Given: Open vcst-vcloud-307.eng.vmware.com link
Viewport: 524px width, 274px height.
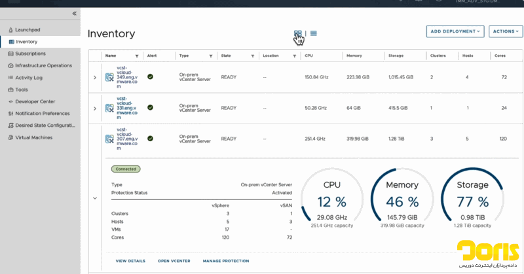Looking at the screenshot, I should click(126, 139).
